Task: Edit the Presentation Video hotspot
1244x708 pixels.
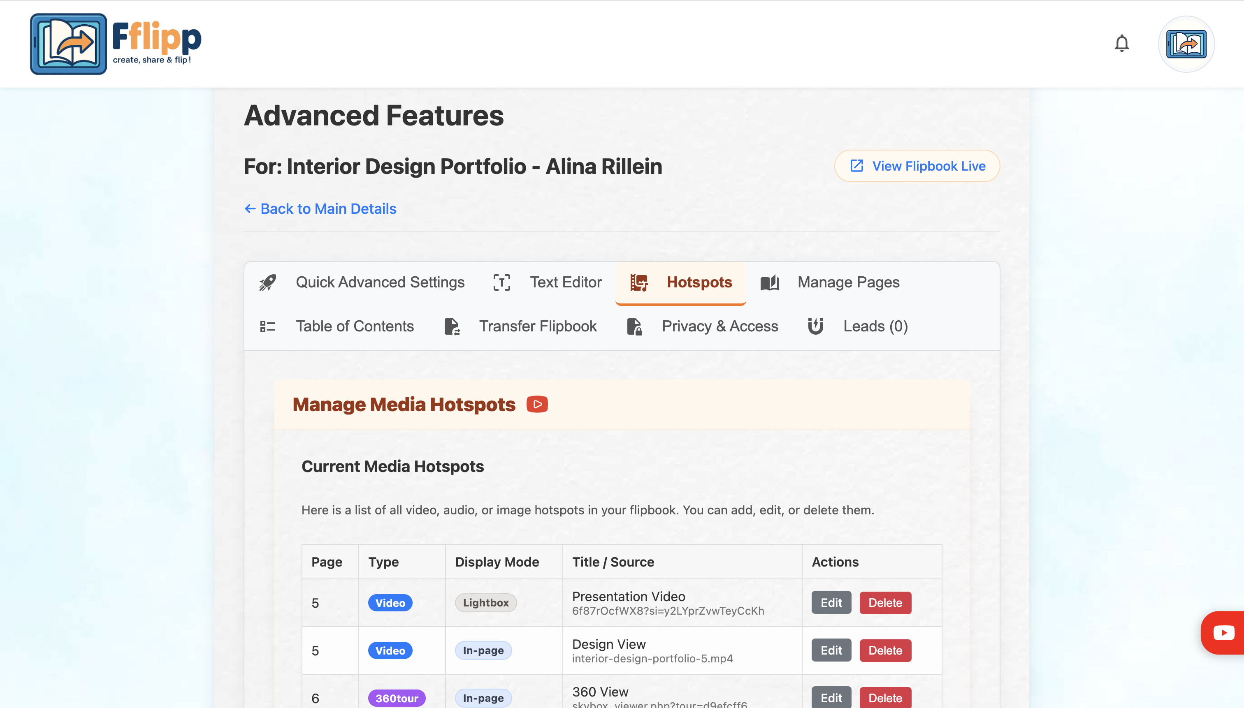Action: point(831,602)
